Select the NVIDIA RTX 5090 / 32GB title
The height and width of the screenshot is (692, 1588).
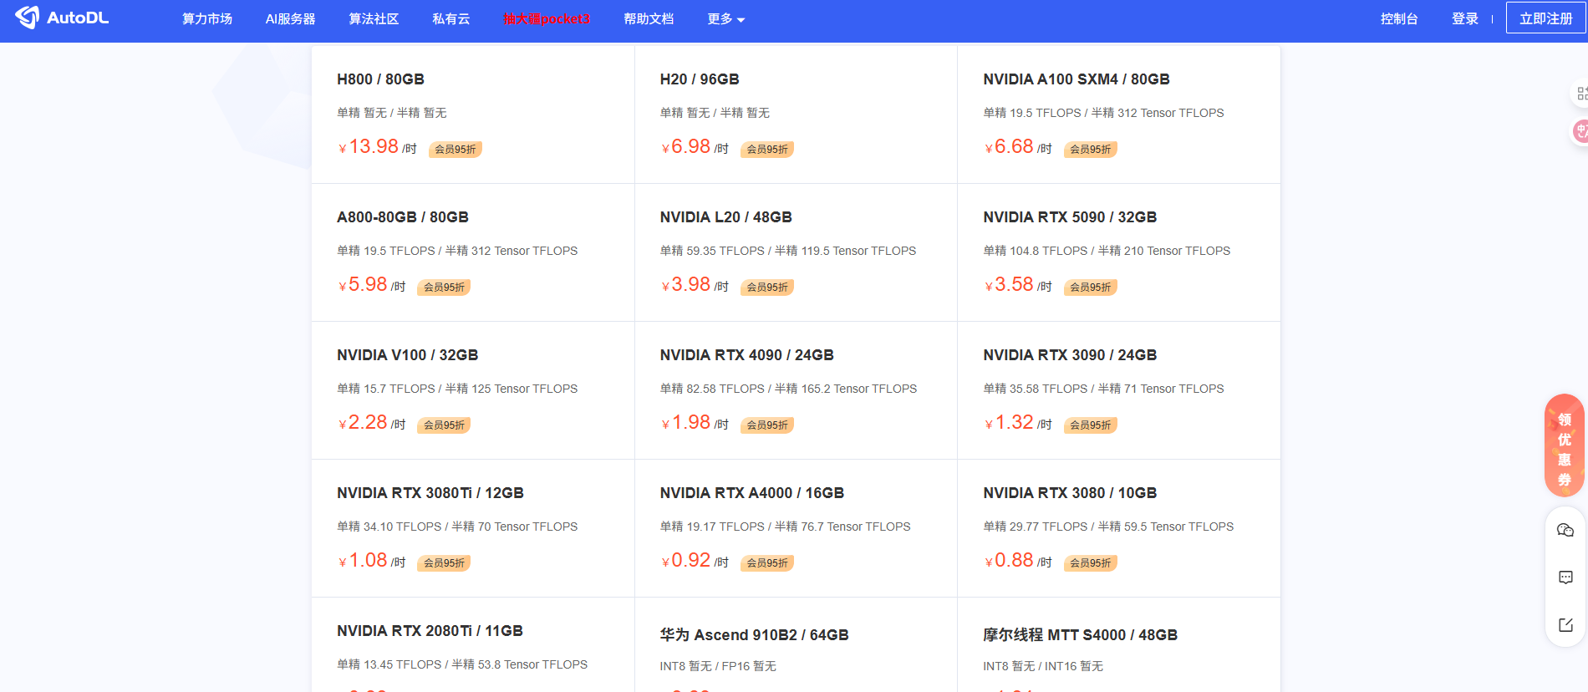click(x=1070, y=217)
